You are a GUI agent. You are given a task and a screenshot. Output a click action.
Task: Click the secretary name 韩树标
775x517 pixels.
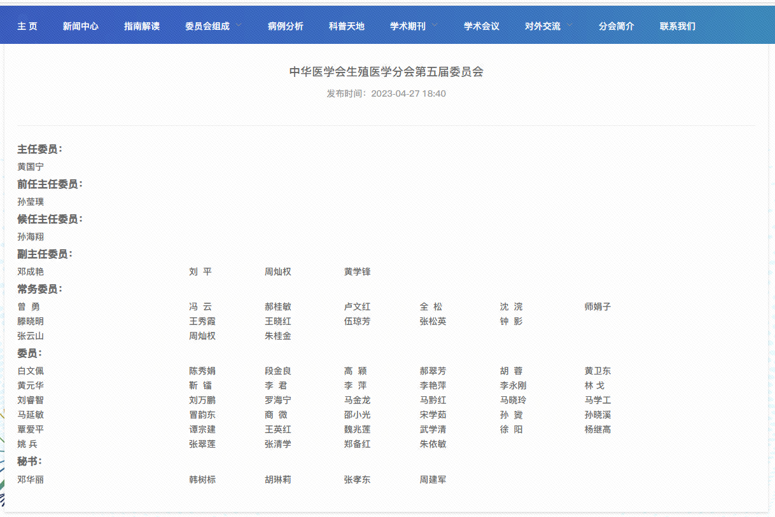pos(202,479)
